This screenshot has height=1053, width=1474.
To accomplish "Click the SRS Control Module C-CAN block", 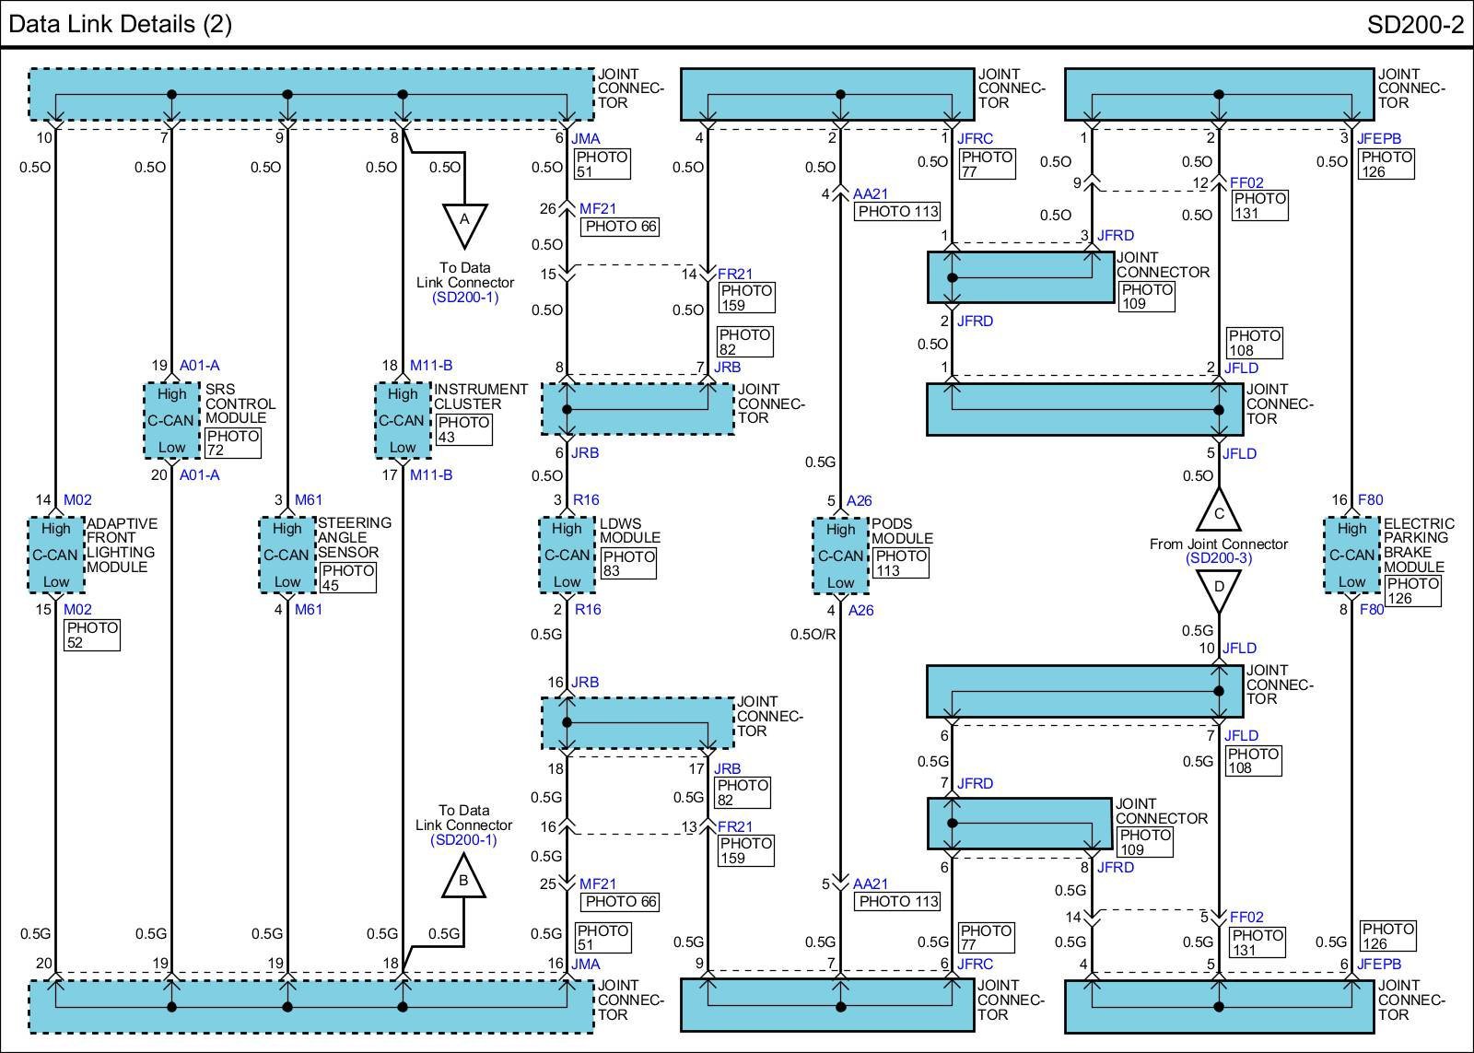I will pos(171,421).
